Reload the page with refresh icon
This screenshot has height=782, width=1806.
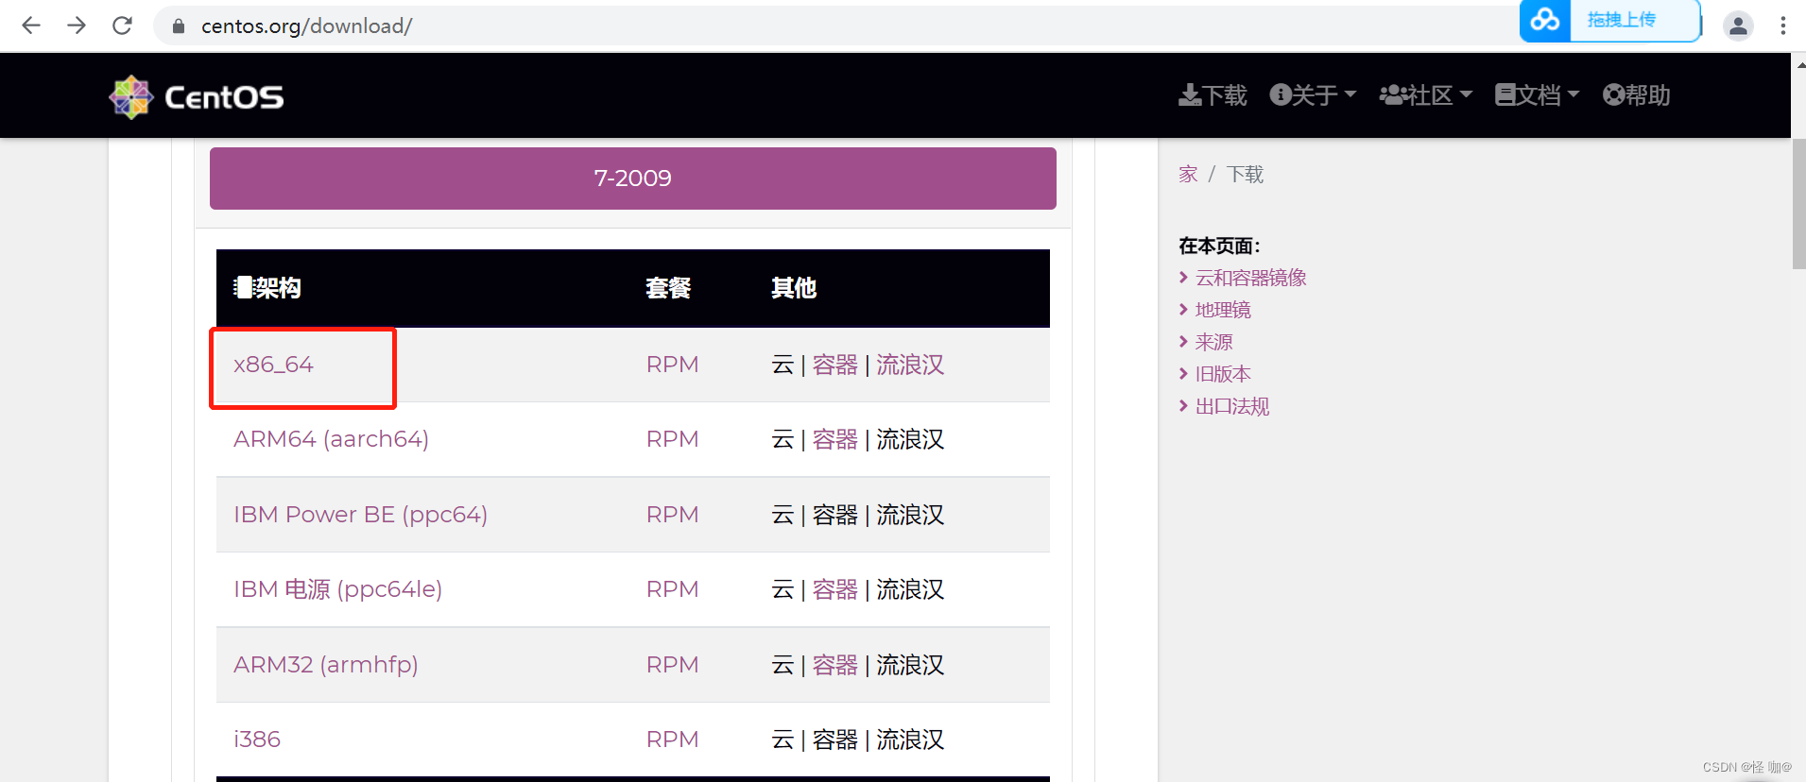(122, 25)
